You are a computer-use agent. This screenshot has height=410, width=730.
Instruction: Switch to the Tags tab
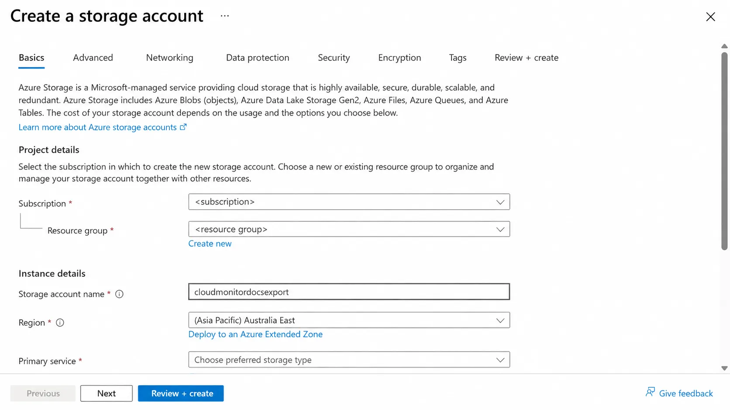coord(458,58)
